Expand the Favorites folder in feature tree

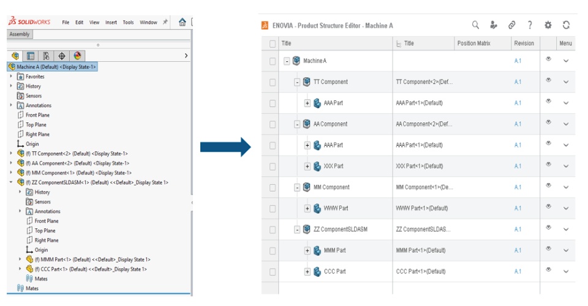click(x=11, y=76)
